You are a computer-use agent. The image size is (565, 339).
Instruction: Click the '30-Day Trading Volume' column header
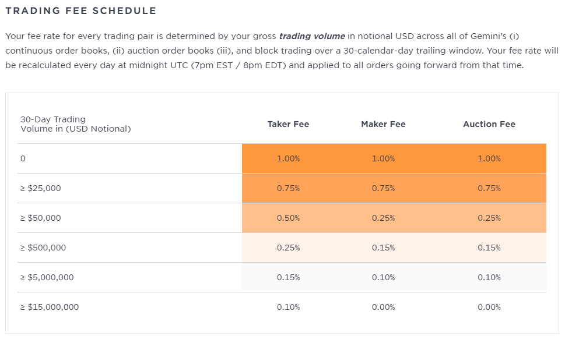tap(75, 124)
